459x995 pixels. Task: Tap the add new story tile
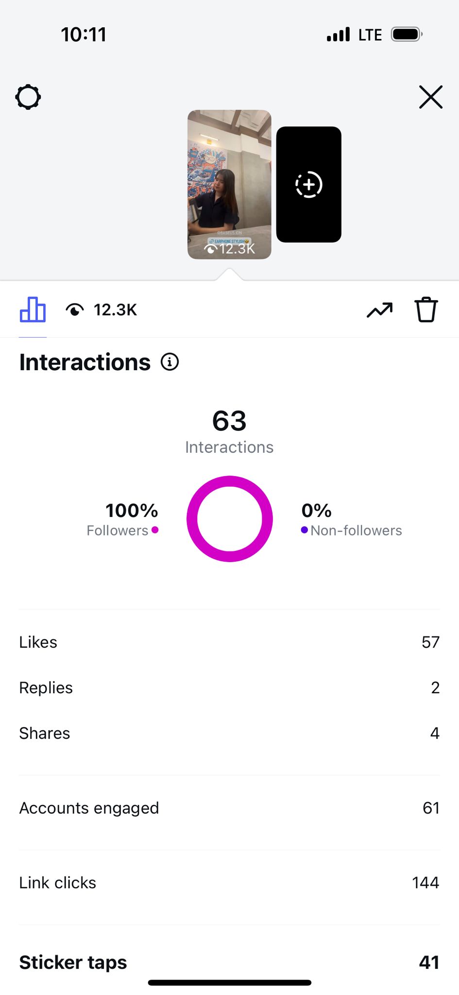(x=309, y=185)
